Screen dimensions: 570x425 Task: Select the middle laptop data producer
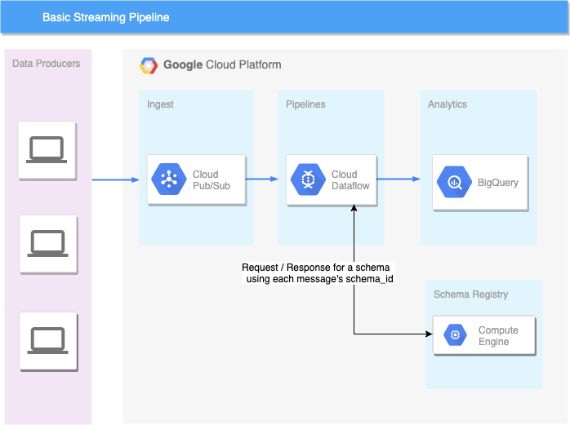(x=48, y=244)
